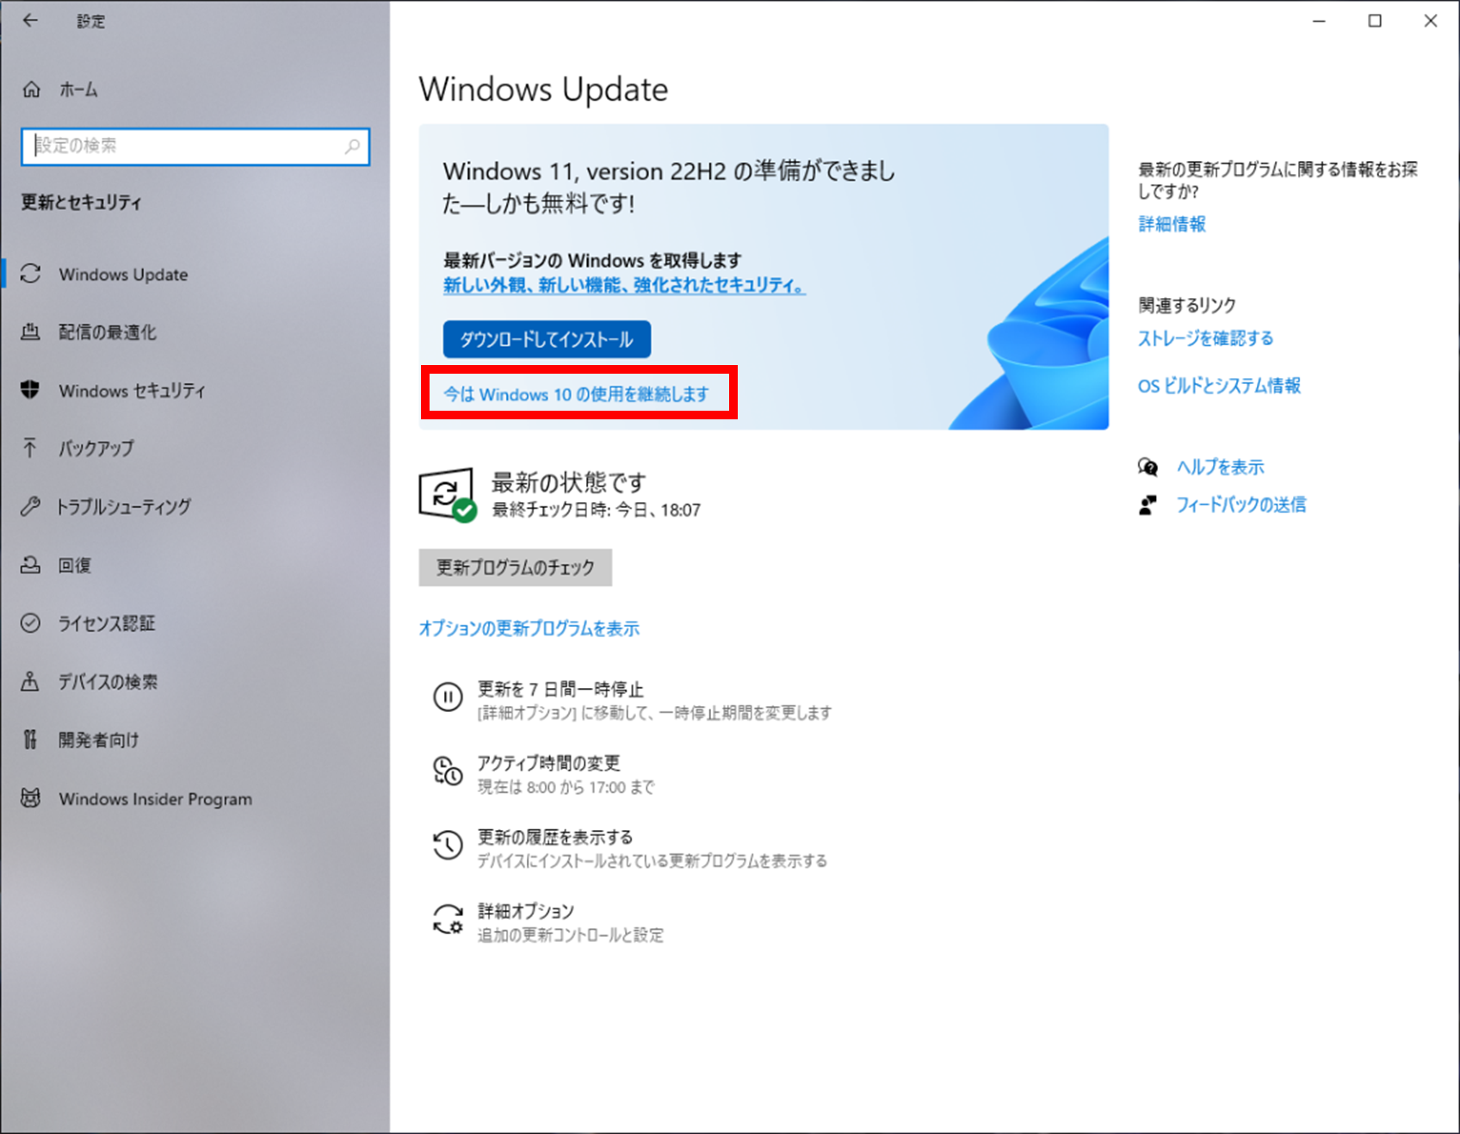Click 詳細情報 link on right panel

1172,225
